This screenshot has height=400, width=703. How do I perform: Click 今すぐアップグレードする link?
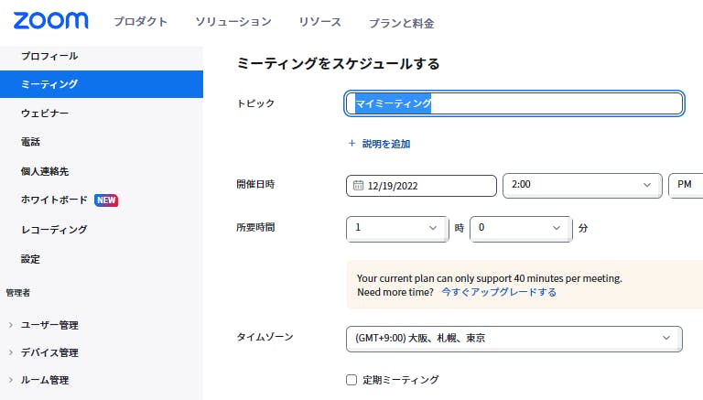point(499,293)
